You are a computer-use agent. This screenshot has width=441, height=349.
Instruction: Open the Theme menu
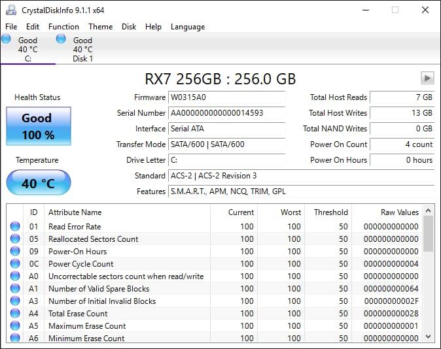(x=100, y=27)
